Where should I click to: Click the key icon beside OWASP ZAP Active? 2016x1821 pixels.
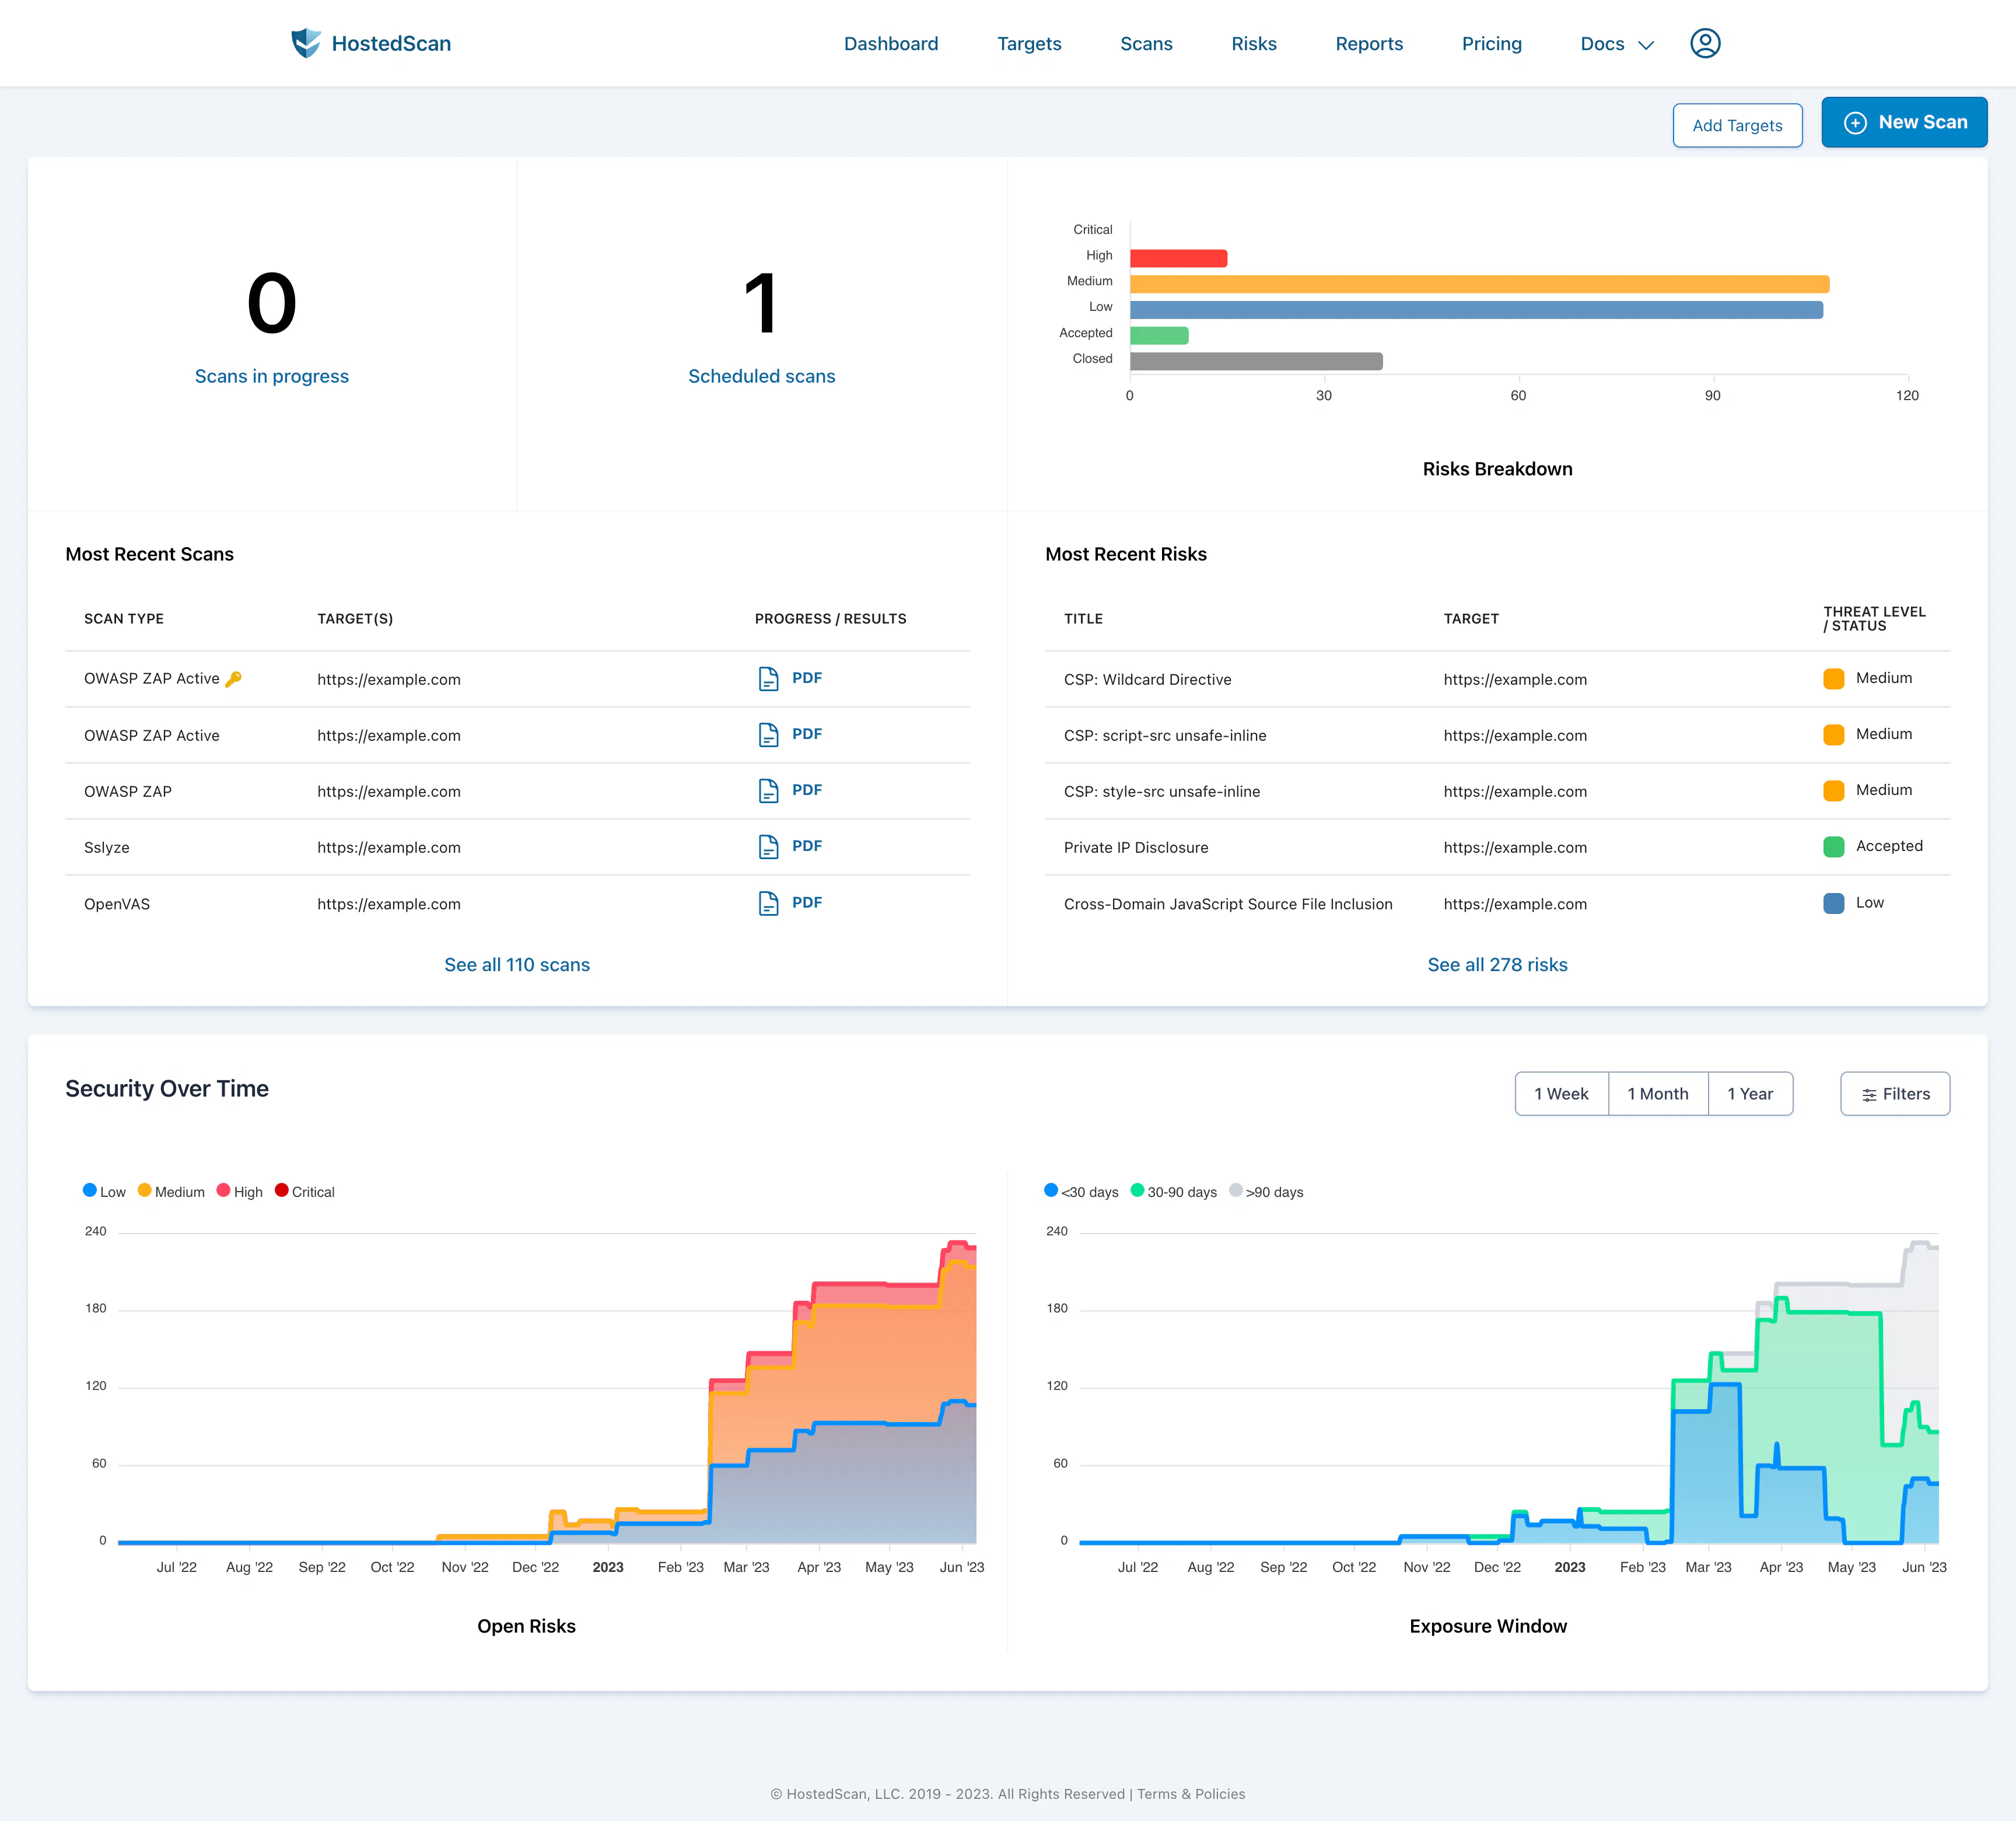[233, 679]
